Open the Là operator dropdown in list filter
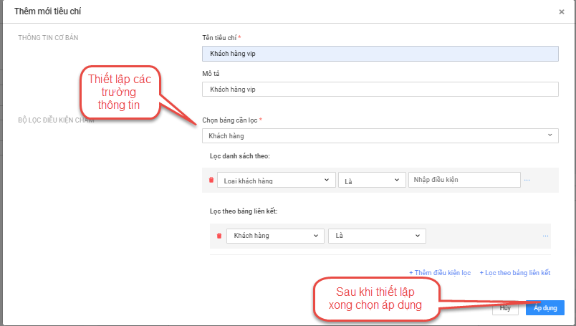576x326 pixels. pos(372,180)
